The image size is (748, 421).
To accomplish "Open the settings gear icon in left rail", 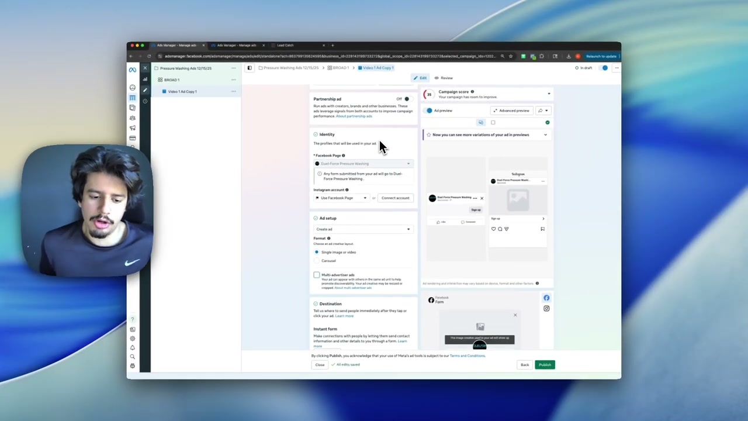I will point(133,339).
